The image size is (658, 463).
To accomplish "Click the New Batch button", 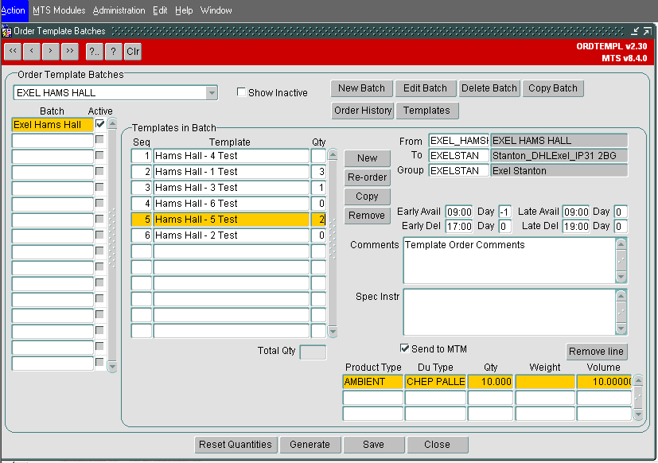I will [362, 88].
